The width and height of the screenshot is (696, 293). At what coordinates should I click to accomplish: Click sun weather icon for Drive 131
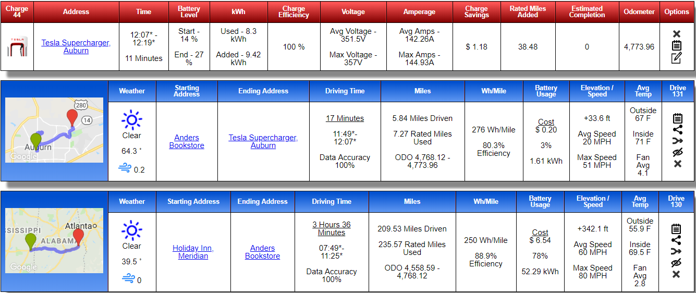pos(131,120)
